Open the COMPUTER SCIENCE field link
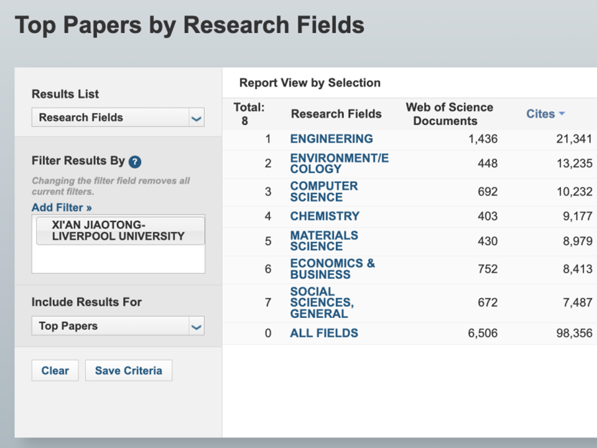 [324, 192]
